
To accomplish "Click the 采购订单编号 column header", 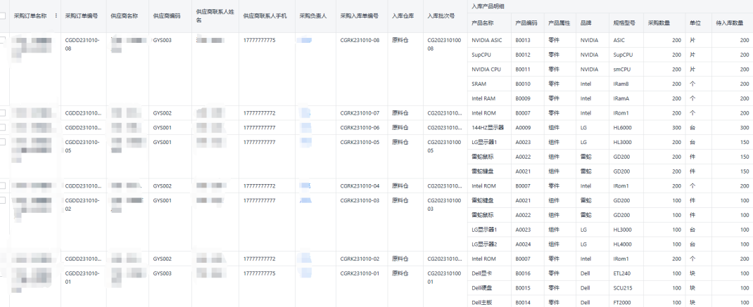I will (81, 15).
